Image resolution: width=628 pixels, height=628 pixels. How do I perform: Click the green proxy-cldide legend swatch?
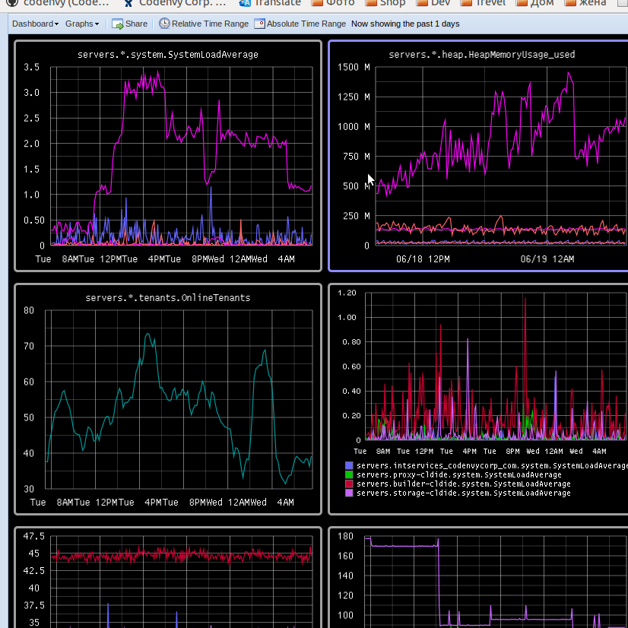point(349,474)
